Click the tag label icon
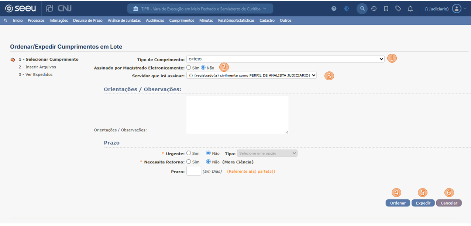 [x=398, y=8]
